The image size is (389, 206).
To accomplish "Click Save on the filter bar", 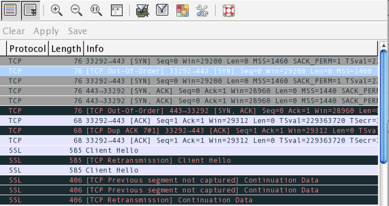I will (x=77, y=31).
